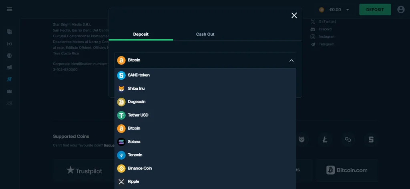Open the sports ball sidebar icon
The image size is (410, 189).
(10, 55)
